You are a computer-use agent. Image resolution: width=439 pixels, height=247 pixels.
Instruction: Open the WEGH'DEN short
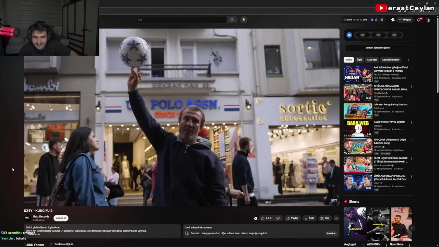(x=378, y=224)
